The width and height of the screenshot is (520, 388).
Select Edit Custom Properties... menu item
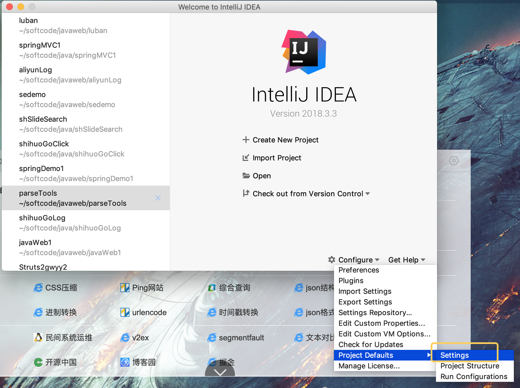click(385, 323)
